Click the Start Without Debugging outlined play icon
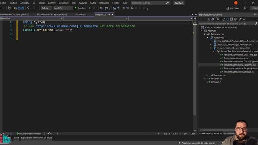 (89, 8)
